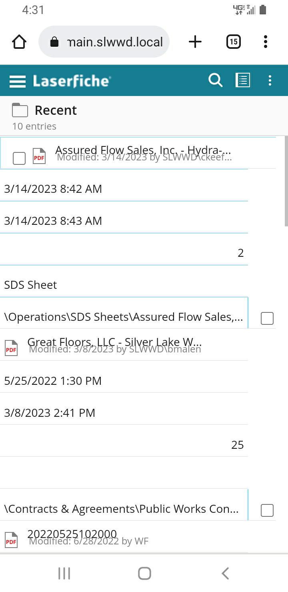Click the 20220525102000 PDF icon
Screen dimensions: 288x592
(x=11, y=540)
